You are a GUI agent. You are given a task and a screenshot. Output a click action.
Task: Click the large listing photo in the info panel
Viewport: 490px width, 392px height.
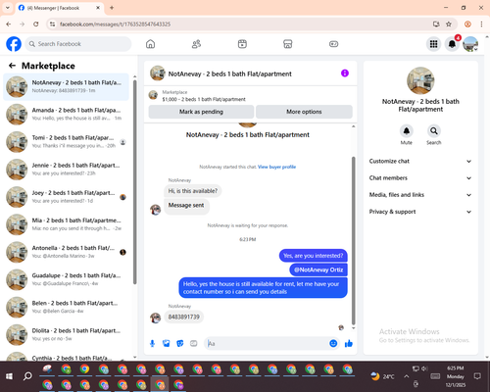pyautogui.click(x=420, y=80)
